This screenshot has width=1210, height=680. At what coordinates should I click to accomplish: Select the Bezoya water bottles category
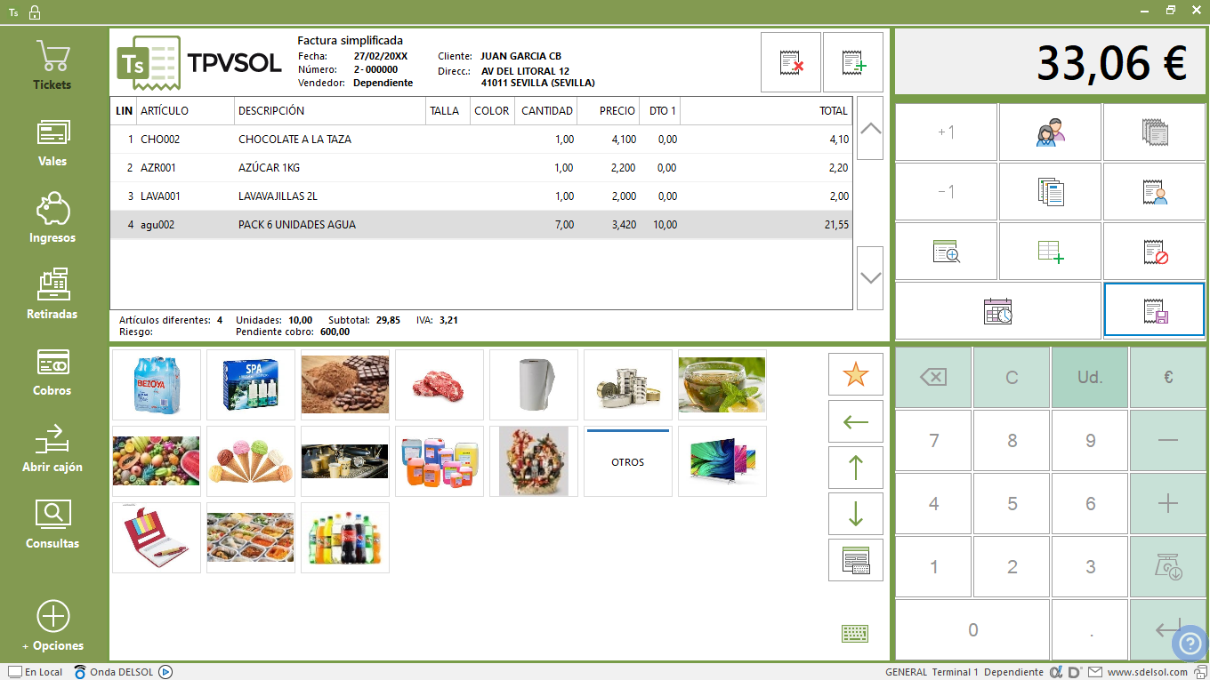pos(157,385)
